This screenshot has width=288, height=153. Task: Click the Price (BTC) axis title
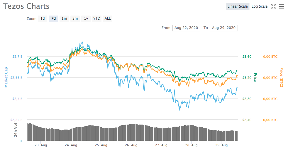(281, 77)
